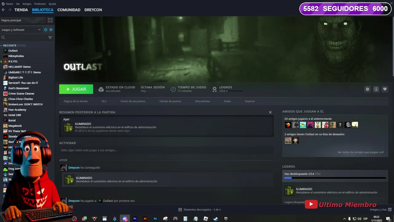The height and width of the screenshot is (222, 394).
Task: Open the game settings gear icon
Action: point(367,89)
